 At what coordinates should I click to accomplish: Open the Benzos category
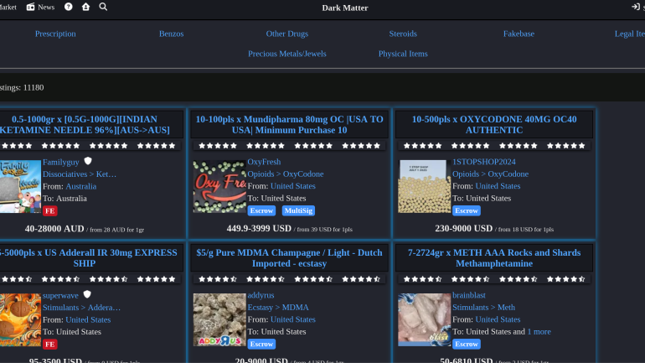click(172, 34)
